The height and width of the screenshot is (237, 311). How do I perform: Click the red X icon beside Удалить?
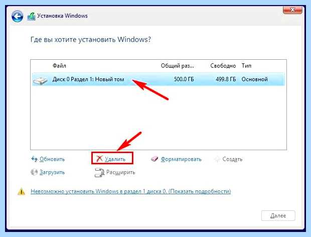[99, 159]
